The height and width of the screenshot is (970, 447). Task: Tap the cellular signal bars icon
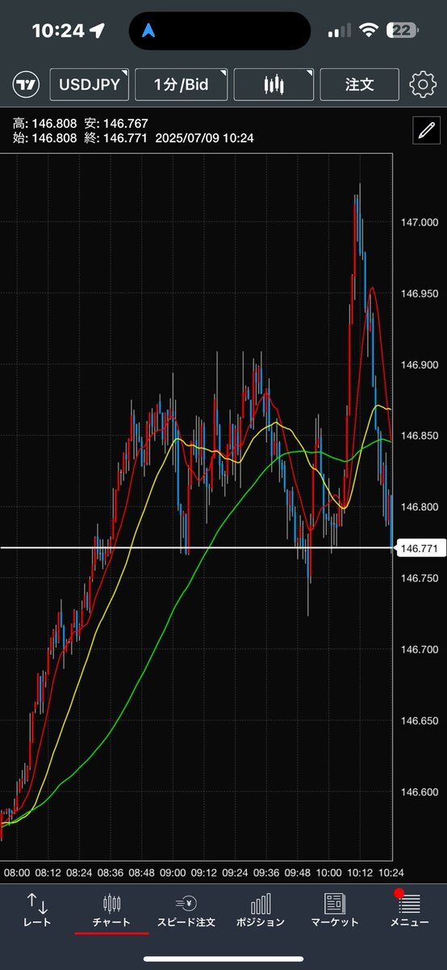(340, 31)
